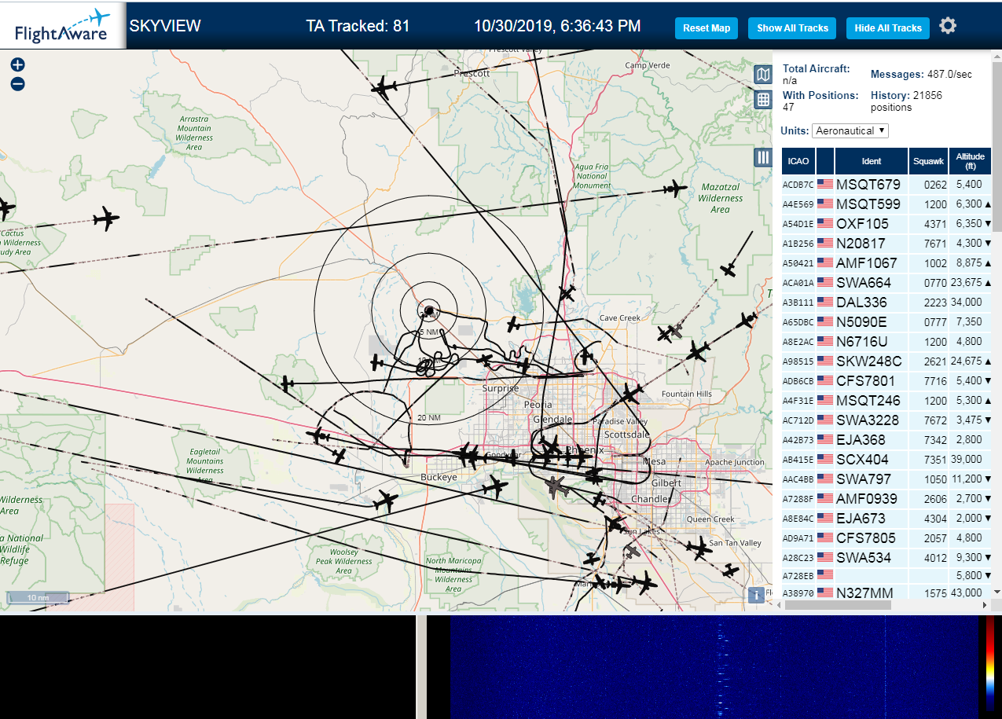Zoom out with the minus icon
This screenshot has height=719, width=1002.
[18, 83]
